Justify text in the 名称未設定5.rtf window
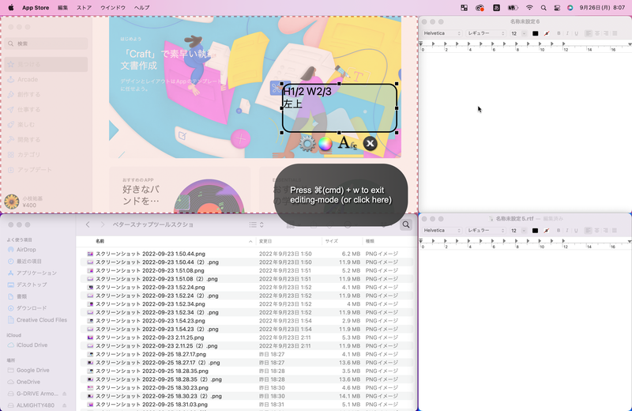Screen dimensions: 632x411 pos(615,231)
